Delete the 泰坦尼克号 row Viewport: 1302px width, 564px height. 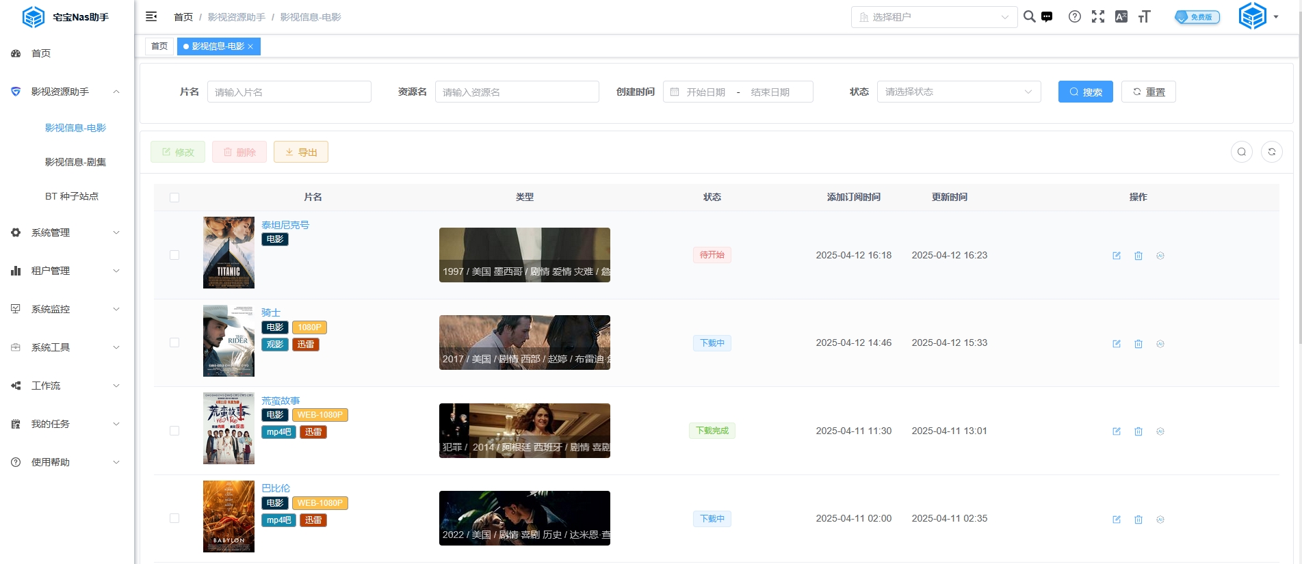1138,256
